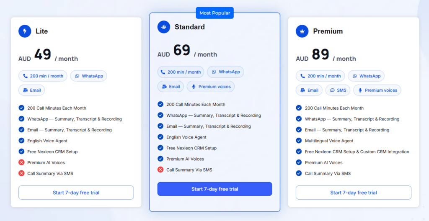
Task: Click the WhatsApp icon in the Lite plan pill
Action: click(x=77, y=76)
